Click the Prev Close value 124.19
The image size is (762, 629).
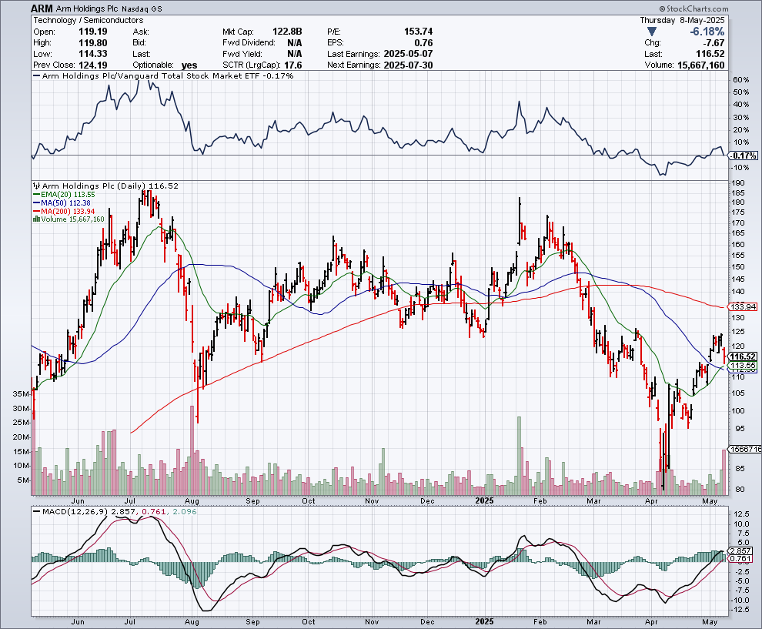pyautogui.click(x=93, y=65)
